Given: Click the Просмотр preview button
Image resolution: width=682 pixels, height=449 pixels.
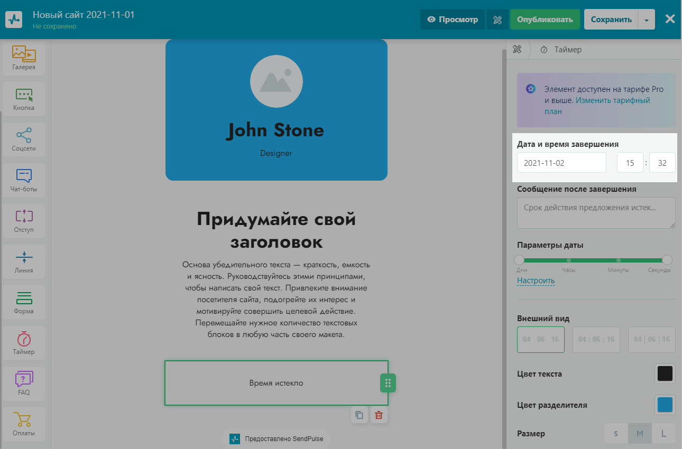Looking at the screenshot, I should pos(452,20).
